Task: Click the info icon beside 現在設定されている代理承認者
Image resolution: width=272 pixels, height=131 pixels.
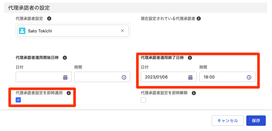Action: (199, 19)
